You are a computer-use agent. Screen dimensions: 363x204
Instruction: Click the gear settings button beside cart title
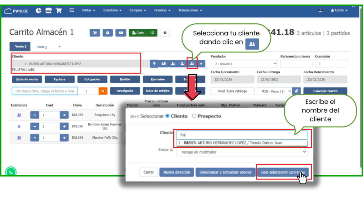[107, 33]
